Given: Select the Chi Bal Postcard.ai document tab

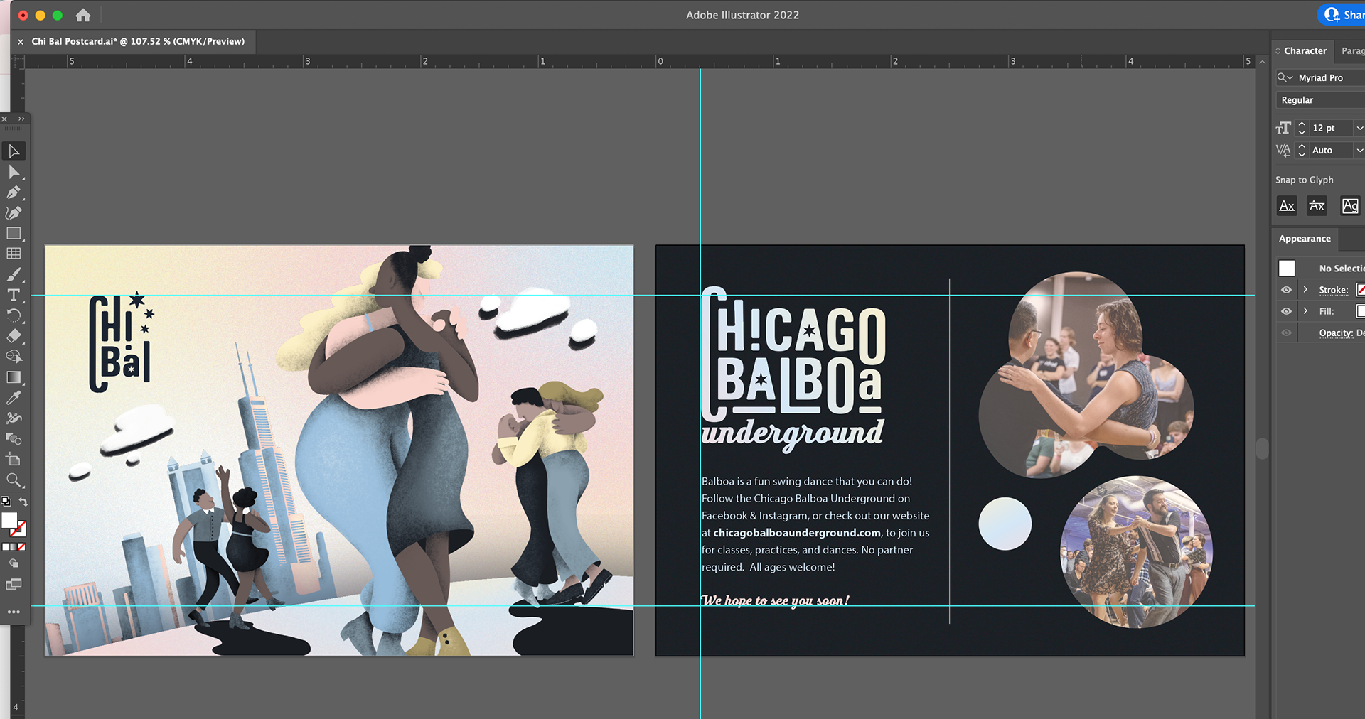Looking at the screenshot, I should click(138, 42).
